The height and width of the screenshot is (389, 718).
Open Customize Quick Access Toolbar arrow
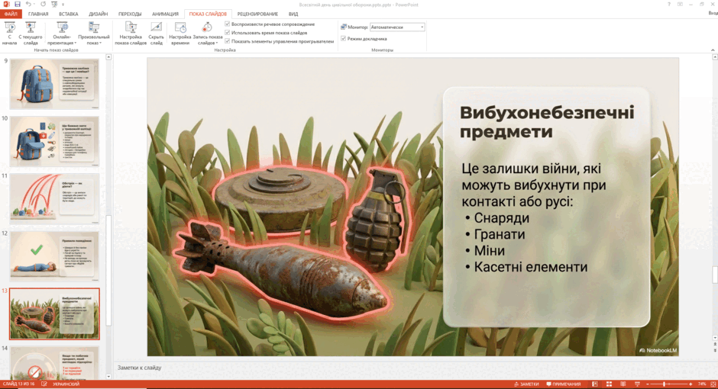[63, 5]
